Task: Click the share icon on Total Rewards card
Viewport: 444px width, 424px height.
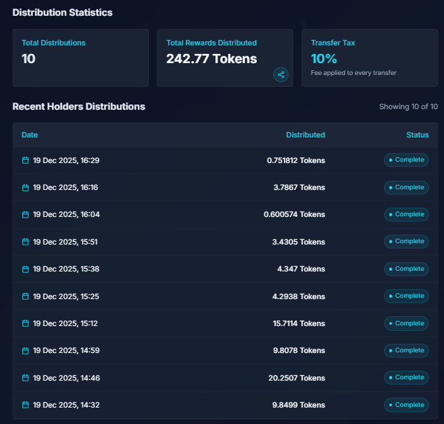Action: (281, 75)
